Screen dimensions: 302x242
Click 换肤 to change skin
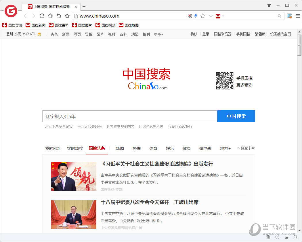click(194, 34)
